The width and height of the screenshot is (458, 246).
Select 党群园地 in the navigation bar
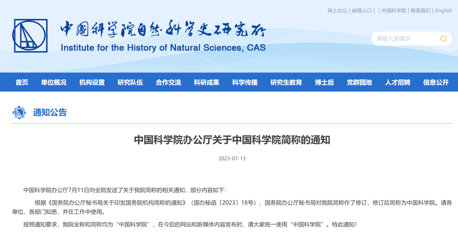359,82
